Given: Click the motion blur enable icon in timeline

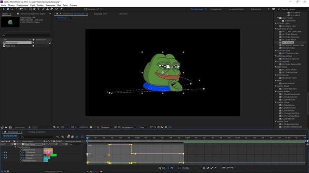Looking at the screenshot, I should 77,136.
